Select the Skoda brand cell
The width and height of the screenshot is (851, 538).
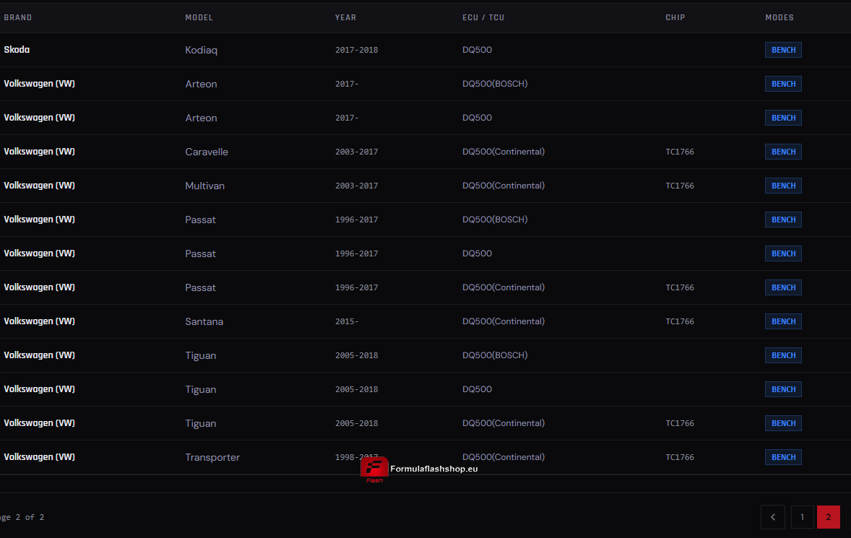pos(17,49)
